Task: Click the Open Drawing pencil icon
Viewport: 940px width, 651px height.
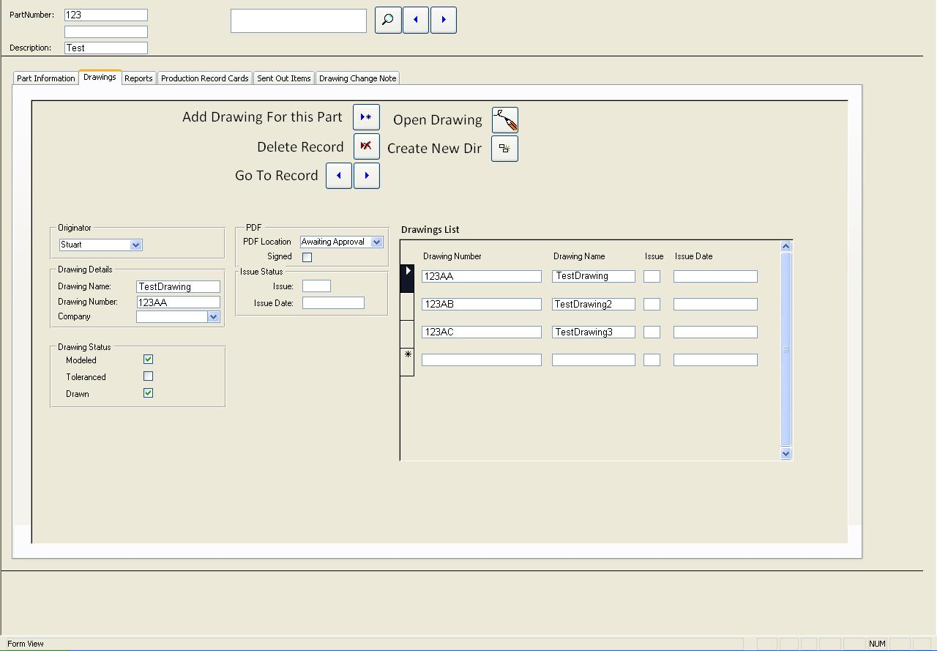Action: [505, 120]
